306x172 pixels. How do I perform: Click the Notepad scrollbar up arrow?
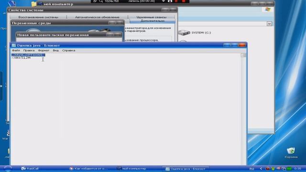point(243,55)
